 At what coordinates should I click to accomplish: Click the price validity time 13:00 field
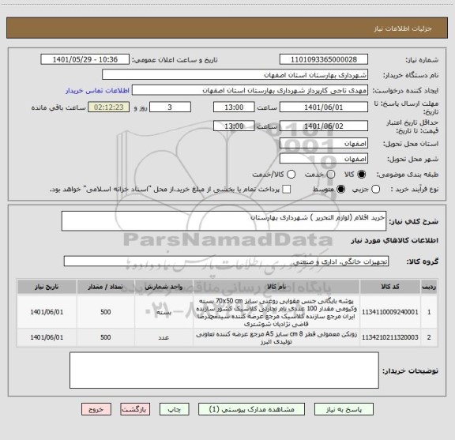point(234,126)
